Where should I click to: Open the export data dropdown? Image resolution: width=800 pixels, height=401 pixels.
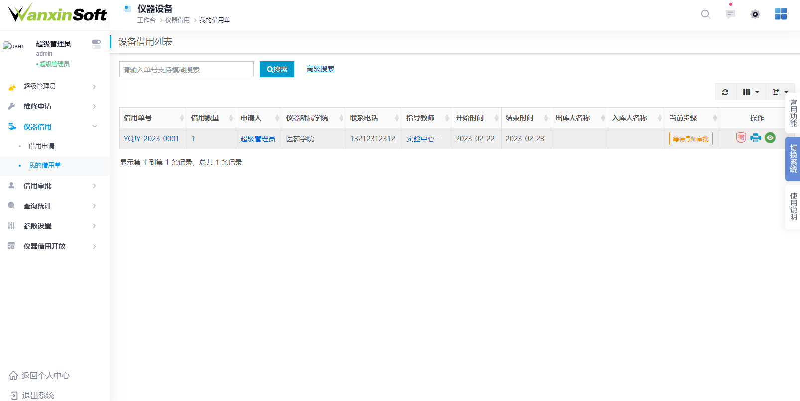(780, 92)
